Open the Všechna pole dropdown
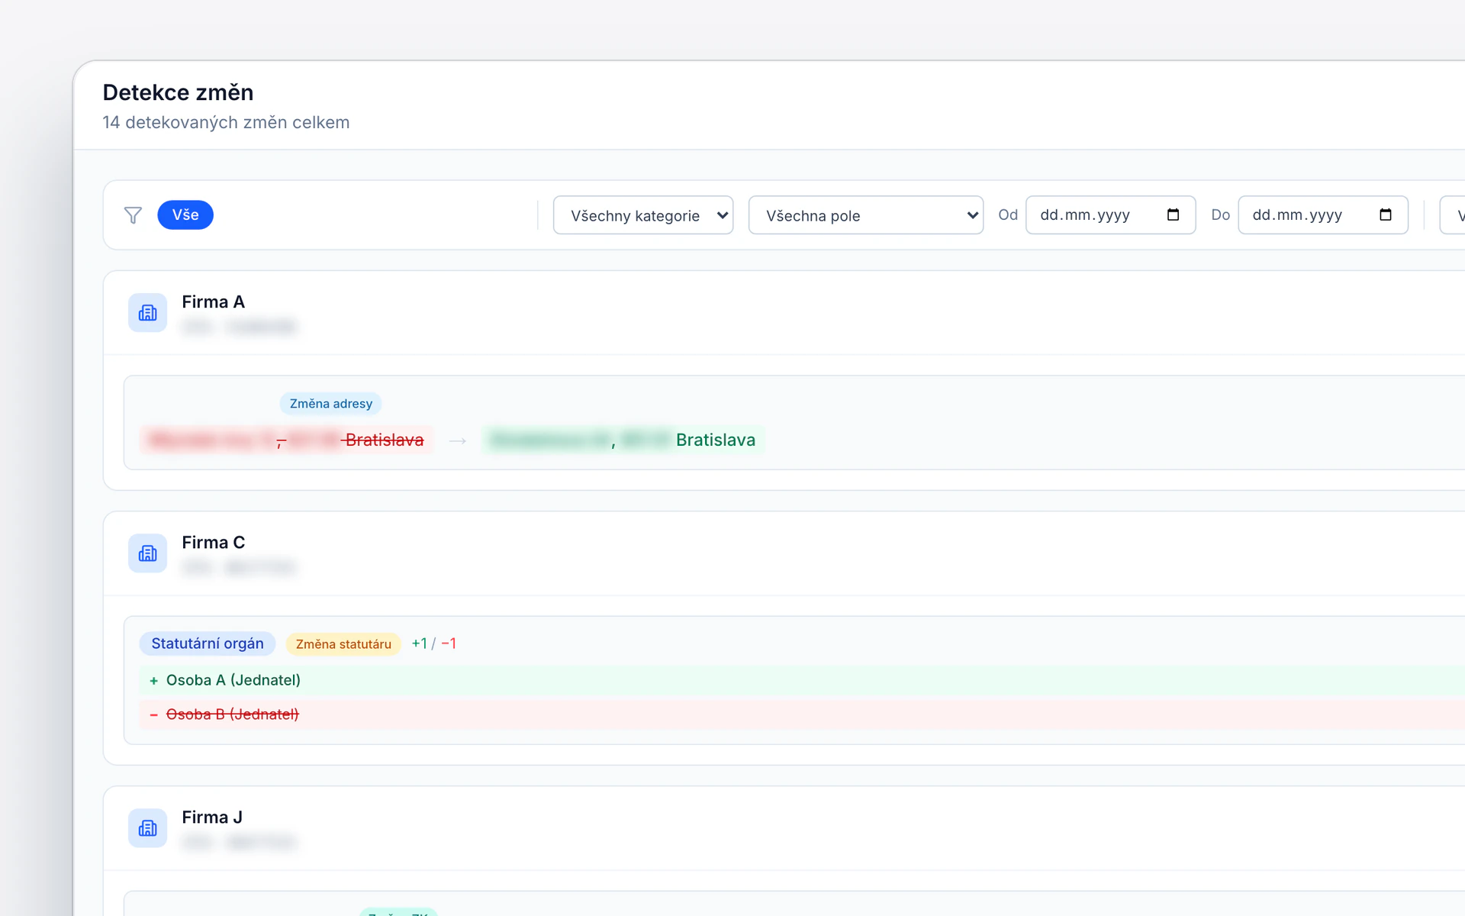This screenshot has width=1465, height=916. pyautogui.click(x=866, y=215)
